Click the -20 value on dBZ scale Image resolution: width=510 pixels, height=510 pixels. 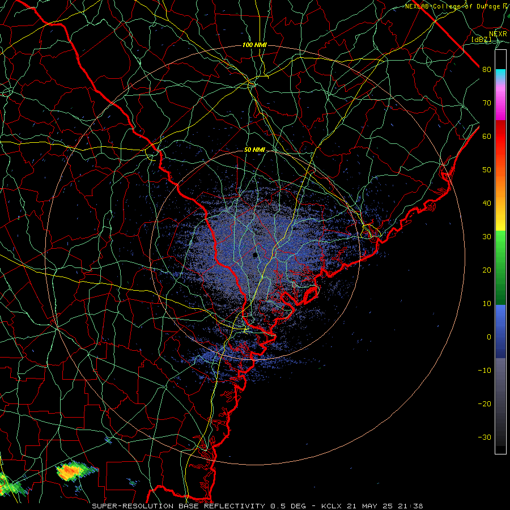pyautogui.click(x=484, y=404)
